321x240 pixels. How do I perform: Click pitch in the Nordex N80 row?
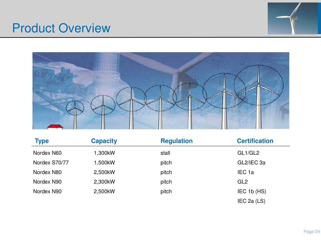click(166, 172)
